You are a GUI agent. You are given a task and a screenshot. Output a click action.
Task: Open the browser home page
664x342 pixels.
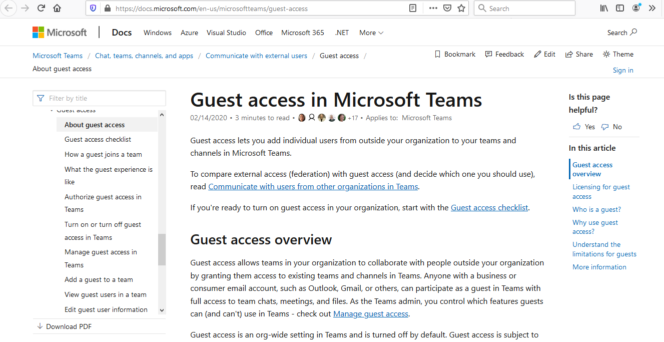point(57,8)
